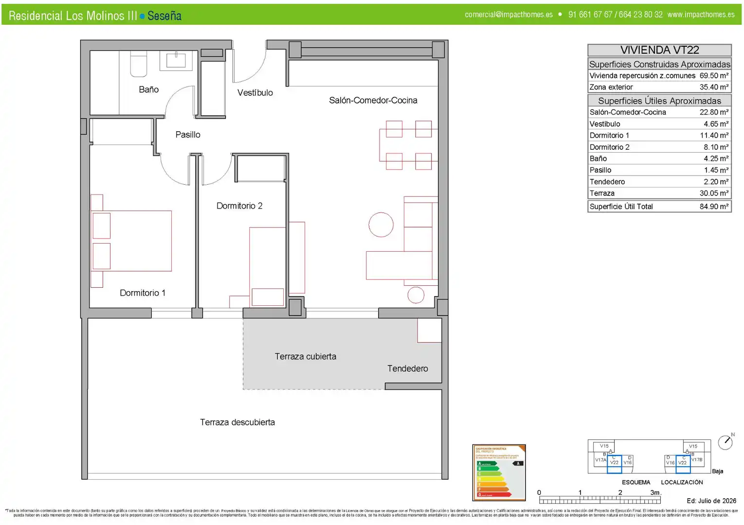Viewport: 744px width, 525px height.
Task: Open the www.impacthomes.es website link
Action: [701, 15]
